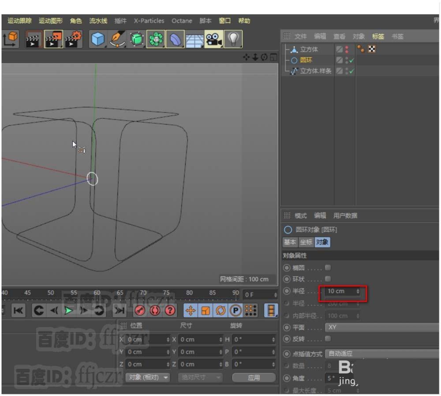Click the red record-position keyframe icon
This screenshot has height=396, width=441.
140,309
